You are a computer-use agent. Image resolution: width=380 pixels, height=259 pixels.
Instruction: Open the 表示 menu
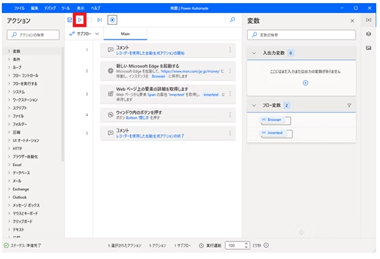tap(80, 8)
